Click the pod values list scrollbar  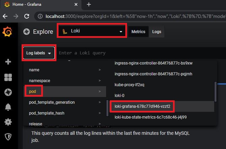[216, 92]
